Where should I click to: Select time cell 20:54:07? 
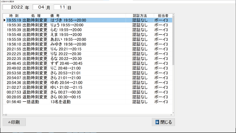tap(14, 78)
